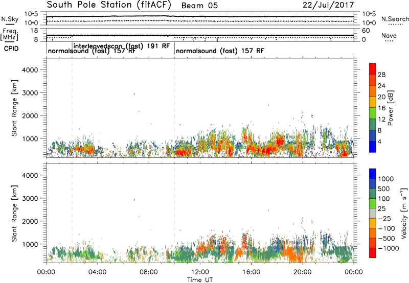Click the 'N.Search' legend label
Screen dimensions: 409x283
pyautogui.click(x=395, y=19)
